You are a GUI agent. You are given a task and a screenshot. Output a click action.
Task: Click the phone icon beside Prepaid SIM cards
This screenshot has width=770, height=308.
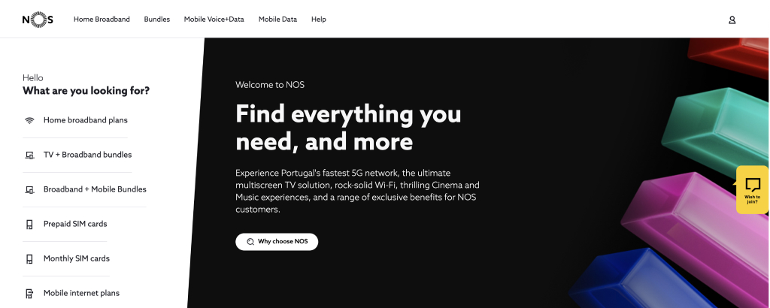[x=29, y=225]
